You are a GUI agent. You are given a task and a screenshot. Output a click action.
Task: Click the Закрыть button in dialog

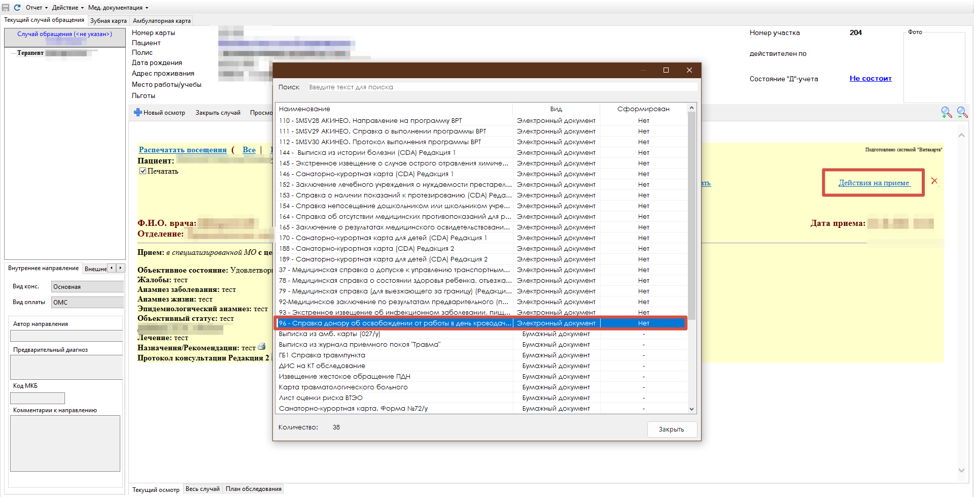pyautogui.click(x=672, y=429)
